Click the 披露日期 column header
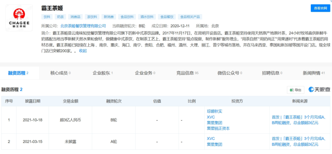The height and width of the screenshot is (154, 332). 33,101
